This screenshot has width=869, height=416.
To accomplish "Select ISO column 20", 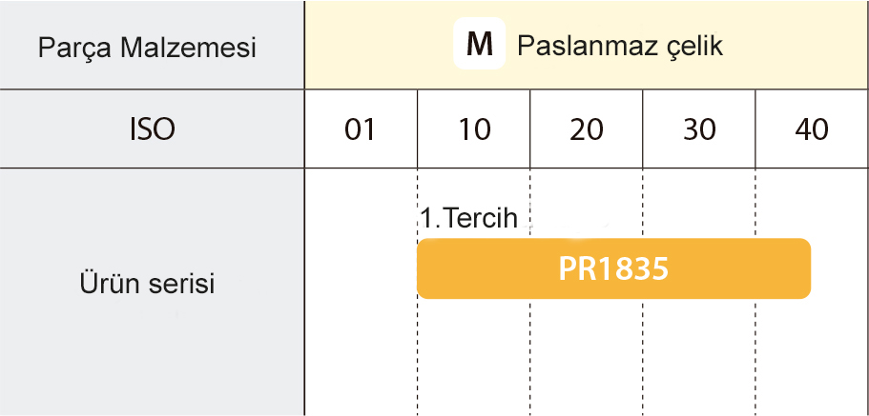I will [586, 129].
